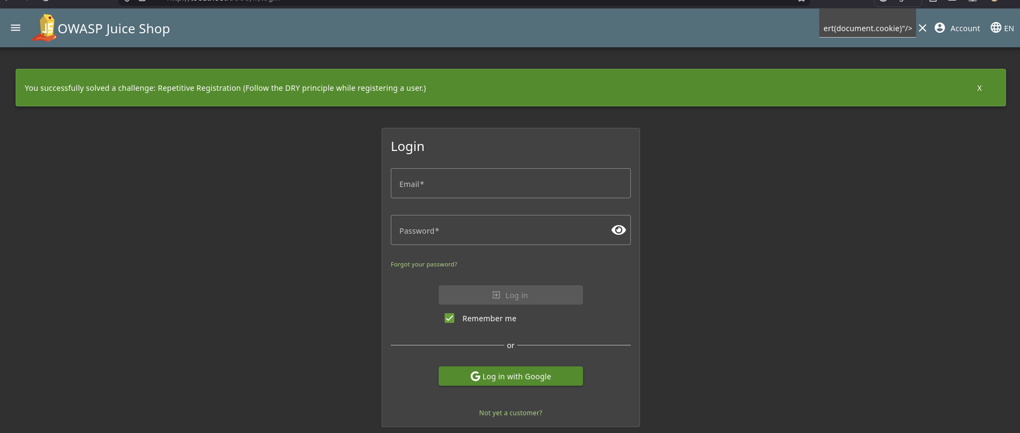1020x433 pixels.
Task: Focus the Password input field
Action: click(x=498, y=230)
